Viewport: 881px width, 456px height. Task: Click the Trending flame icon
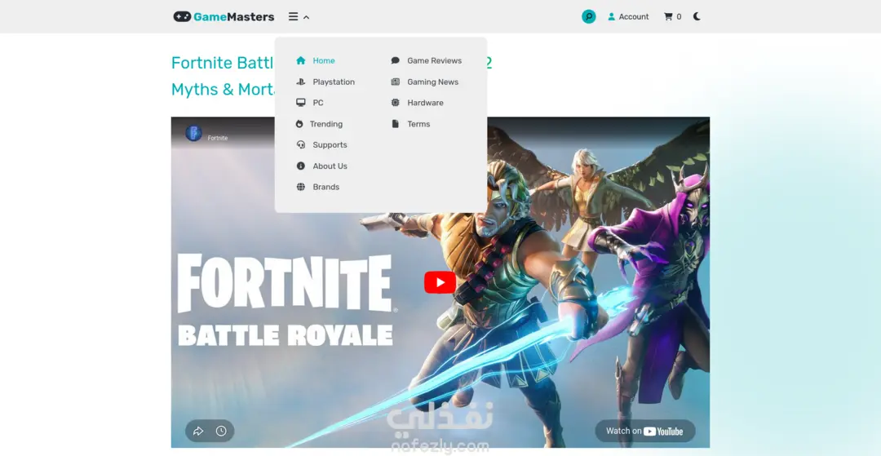[x=299, y=124]
